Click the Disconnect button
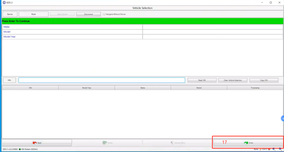 pos(89,14)
